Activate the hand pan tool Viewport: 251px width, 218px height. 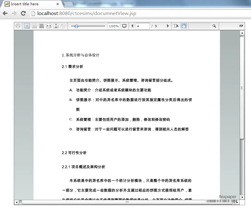coord(184,26)
